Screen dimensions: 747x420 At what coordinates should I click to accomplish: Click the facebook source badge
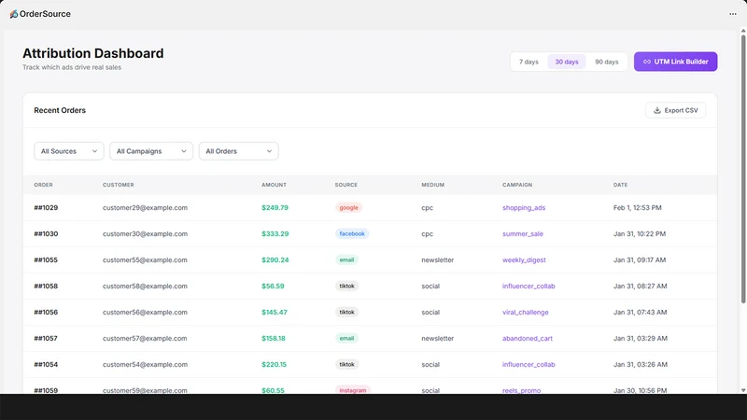[x=352, y=234]
